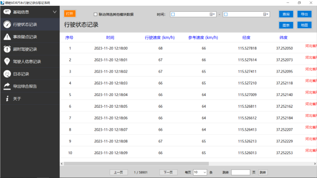The width and height of the screenshot is (317, 178).
Task: Select 行驶状态记录 in sidebar
Action: (30, 24)
